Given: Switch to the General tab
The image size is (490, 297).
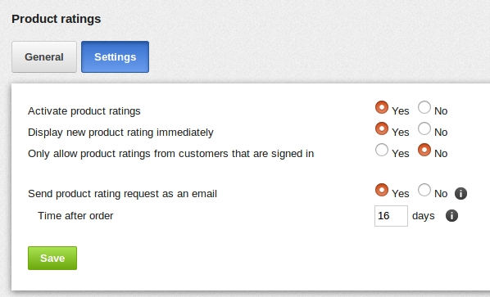Looking at the screenshot, I should (x=44, y=56).
